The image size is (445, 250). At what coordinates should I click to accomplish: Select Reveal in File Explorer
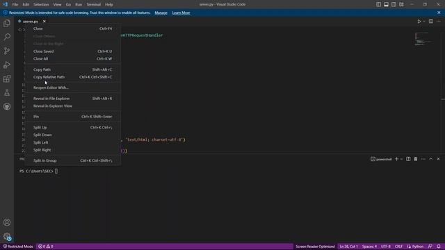coord(72,99)
